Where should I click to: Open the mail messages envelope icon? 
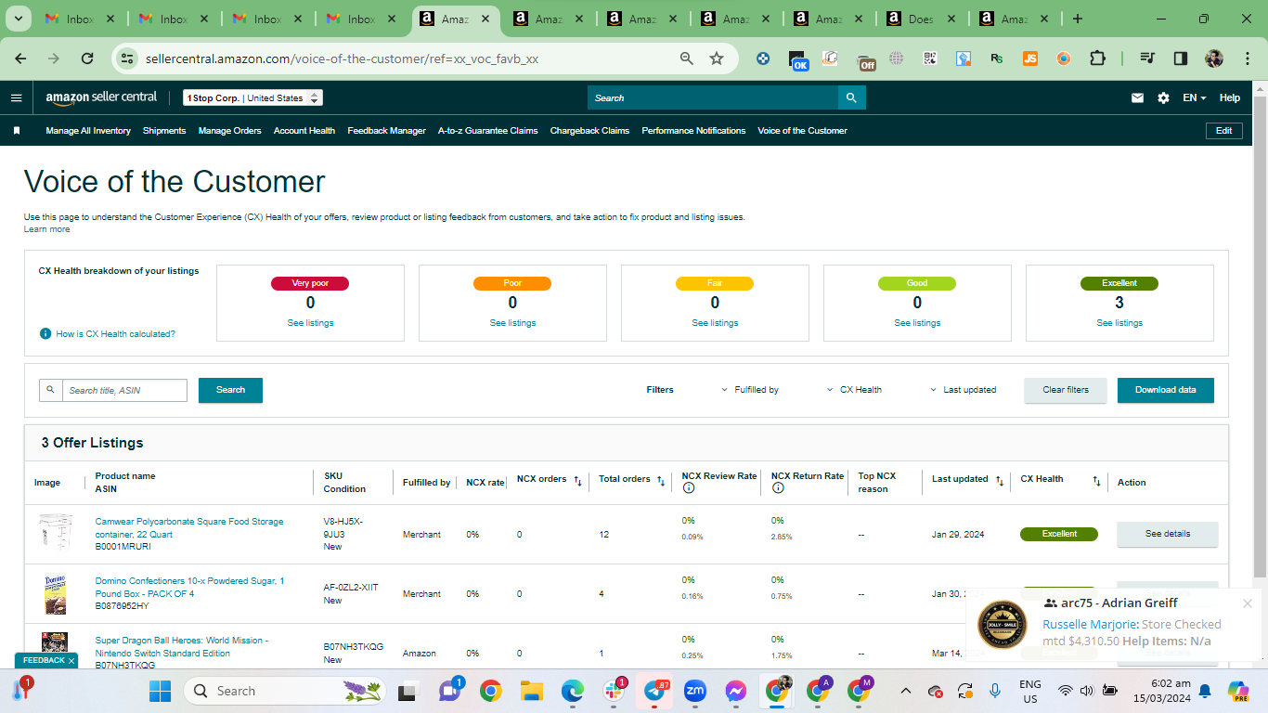pos(1137,97)
